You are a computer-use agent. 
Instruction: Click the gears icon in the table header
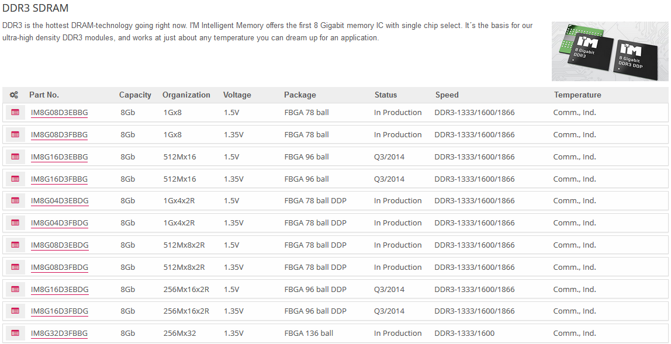click(x=14, y=95)
